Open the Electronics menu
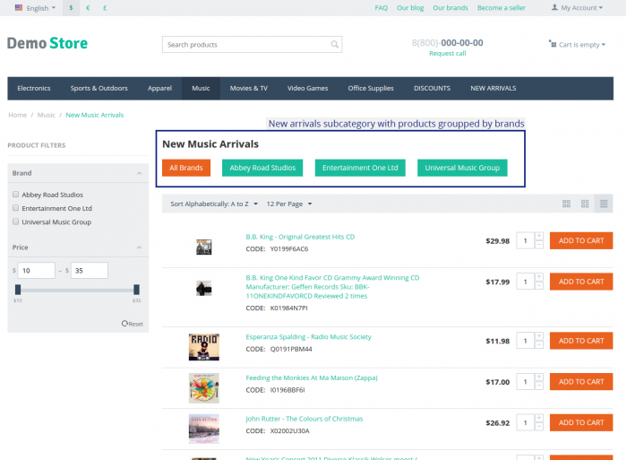This screenshot has width=627, height=460. [x=34, y=88]
